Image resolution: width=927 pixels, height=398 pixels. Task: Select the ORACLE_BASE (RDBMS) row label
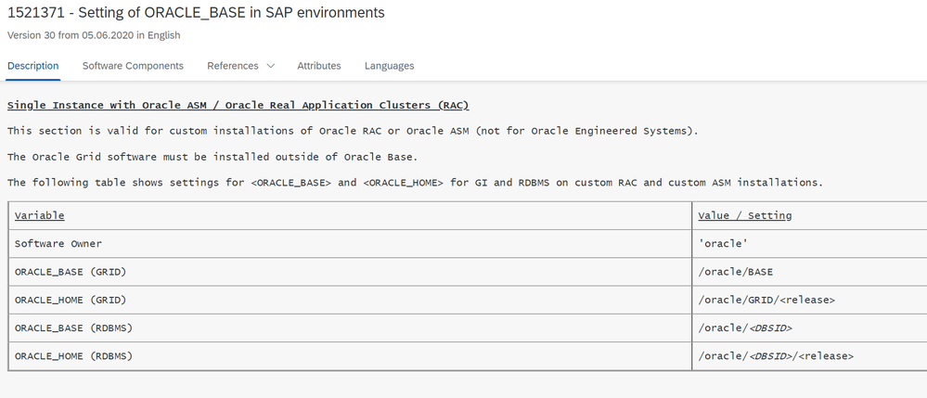(74, 327)
